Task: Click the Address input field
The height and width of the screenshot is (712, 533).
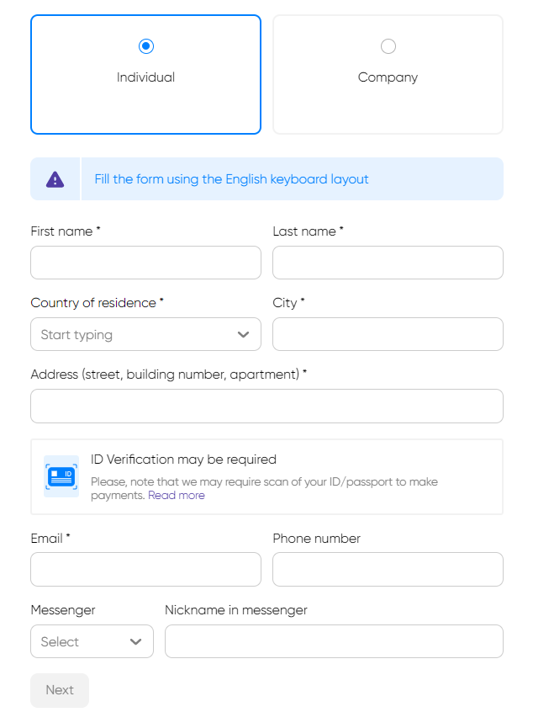Action: click(x=266, y=406)
